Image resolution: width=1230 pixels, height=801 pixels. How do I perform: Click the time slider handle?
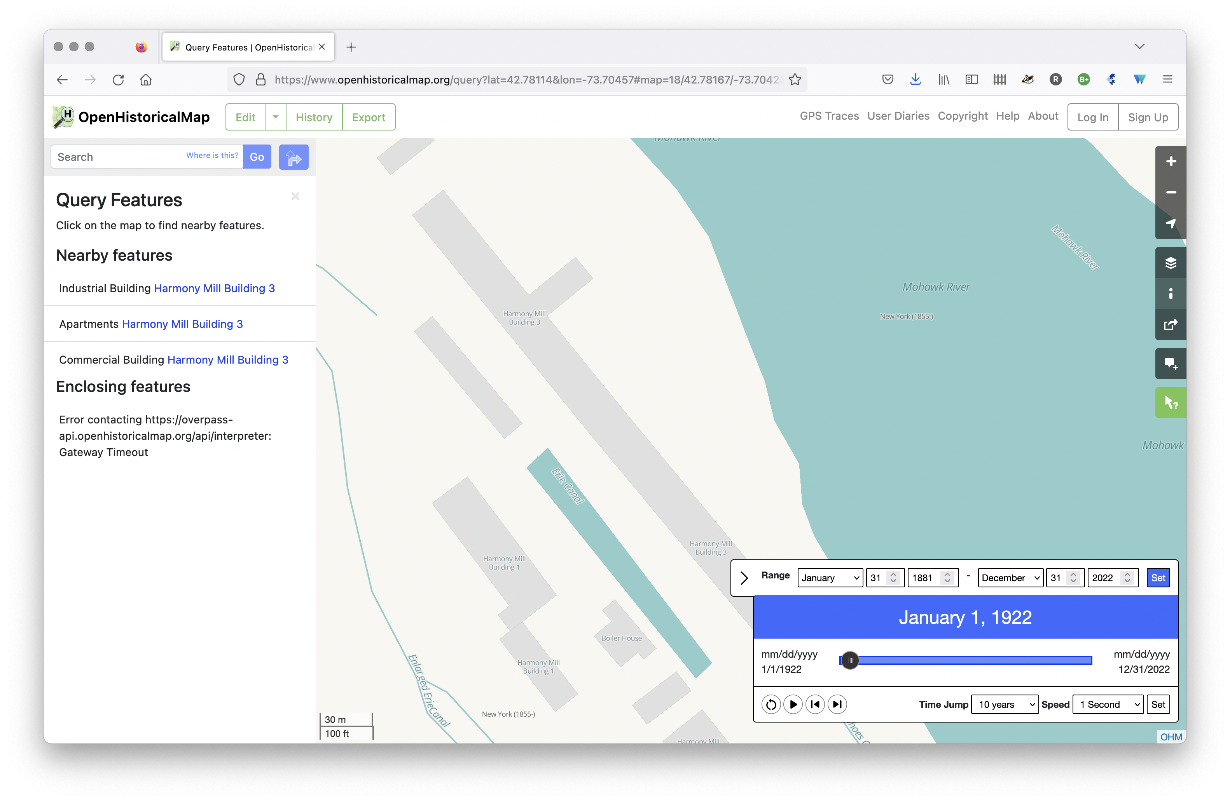(850, 660)
